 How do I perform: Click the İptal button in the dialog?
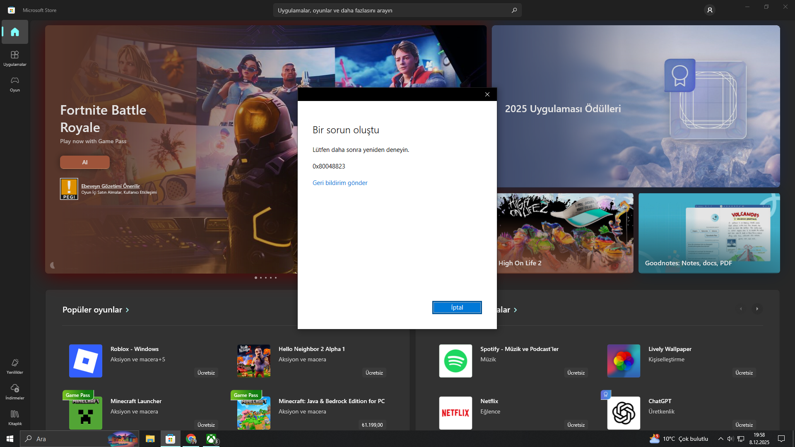tap(457, 308)
